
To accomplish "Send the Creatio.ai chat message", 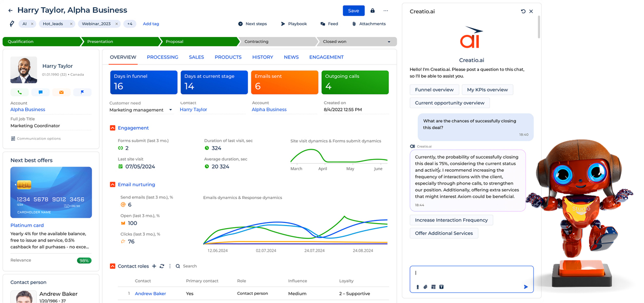I will coord(526,287).
